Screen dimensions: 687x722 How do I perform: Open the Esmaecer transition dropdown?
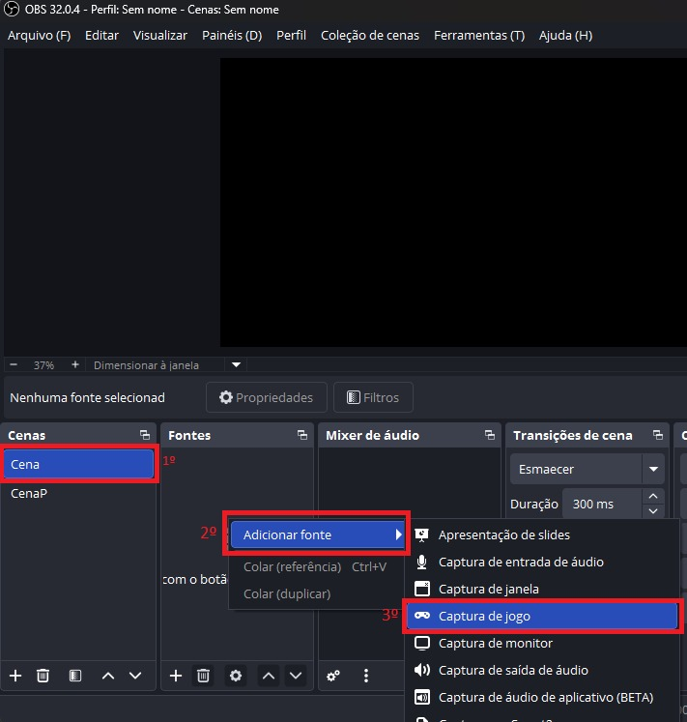click(x=587, y=469)
